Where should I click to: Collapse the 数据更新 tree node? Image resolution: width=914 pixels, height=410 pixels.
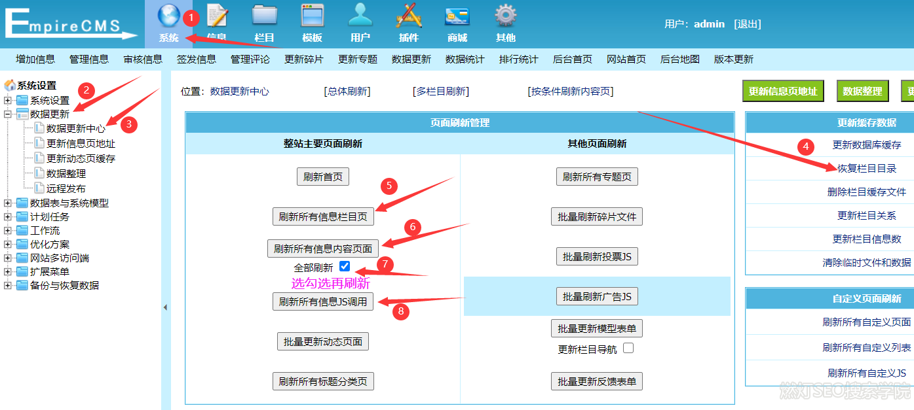tap(8, 114)
